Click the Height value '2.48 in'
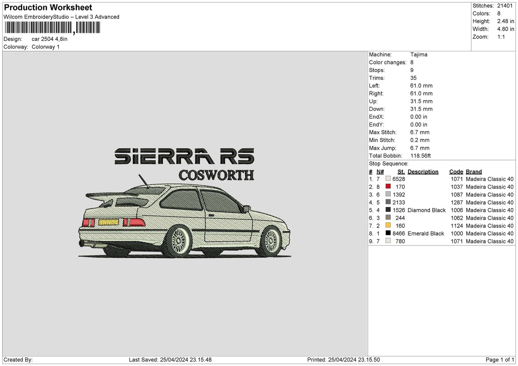Image resolution: width=518 pixels, height=366 pixels. click(x=505, y=21)
